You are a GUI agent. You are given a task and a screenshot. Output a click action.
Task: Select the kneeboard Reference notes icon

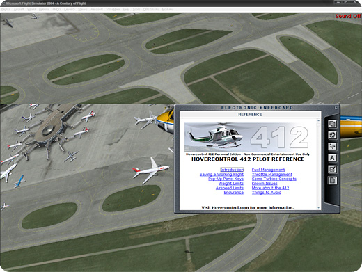332,180
